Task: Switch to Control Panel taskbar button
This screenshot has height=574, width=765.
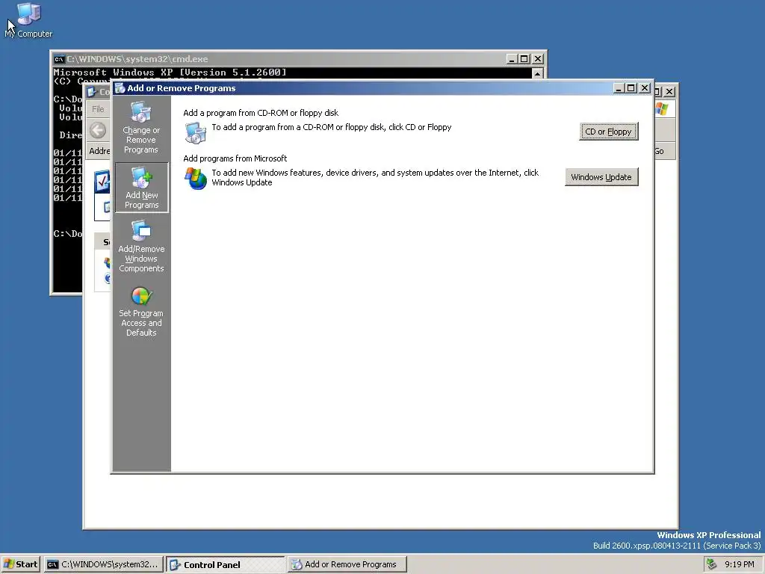Action: tap(225, 564)
